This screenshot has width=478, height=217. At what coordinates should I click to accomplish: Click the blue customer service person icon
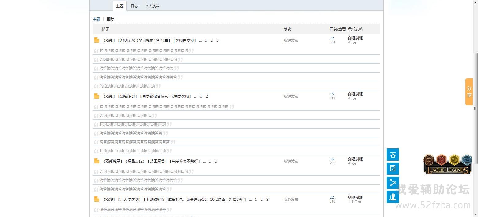[x=392, y=197]
